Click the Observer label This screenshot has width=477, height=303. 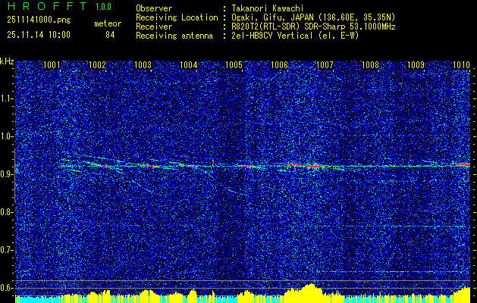point(154,8)
